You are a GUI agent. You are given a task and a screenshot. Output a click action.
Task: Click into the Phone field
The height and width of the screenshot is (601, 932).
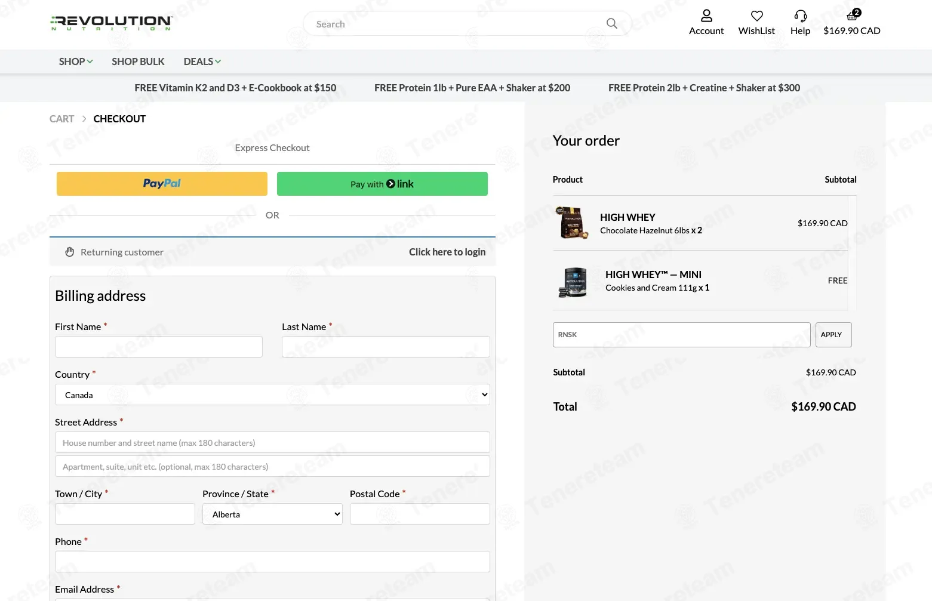272,562
